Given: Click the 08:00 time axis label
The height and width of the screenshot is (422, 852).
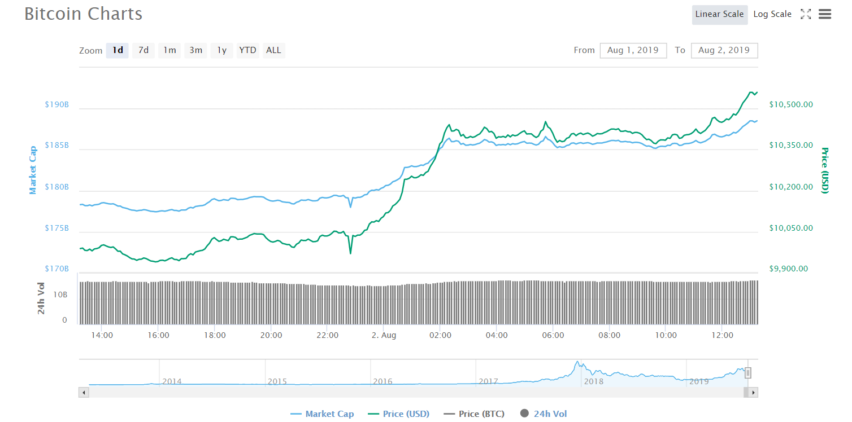Looking at the screenshot, I should 610,335.
